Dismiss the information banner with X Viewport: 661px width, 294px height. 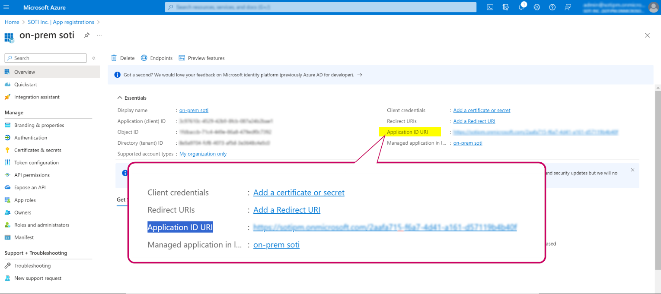(632, 170)
